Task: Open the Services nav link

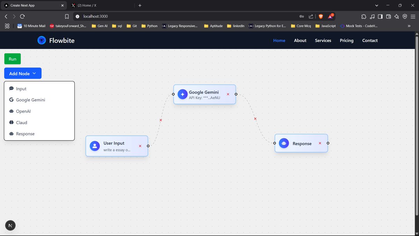Action: pyautogui.click(x=323, y=41)
